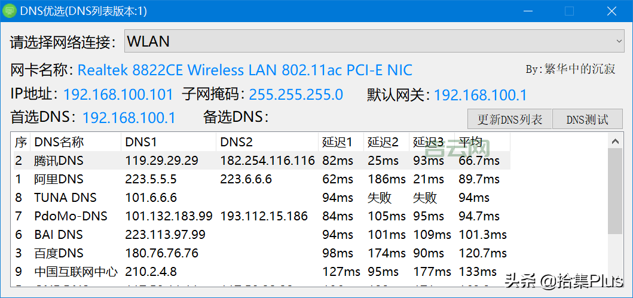Click the scrollbar up arrow in DNS list
Viewport: 633px width, 298px height.
tap(615, 141)
